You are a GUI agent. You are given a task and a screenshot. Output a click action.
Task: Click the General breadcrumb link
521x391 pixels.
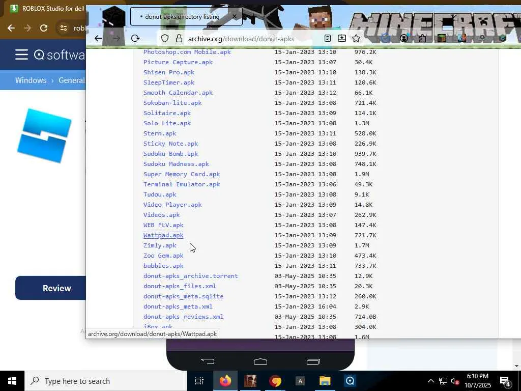tap(72, 80)
